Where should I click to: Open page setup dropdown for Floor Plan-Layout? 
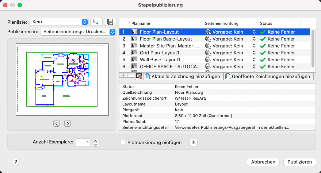coord(254,32)
